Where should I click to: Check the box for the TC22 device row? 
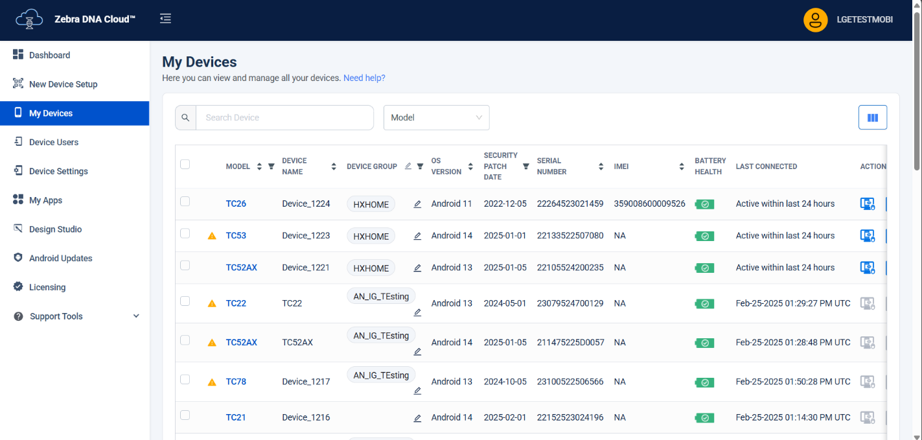click(185, 301)
